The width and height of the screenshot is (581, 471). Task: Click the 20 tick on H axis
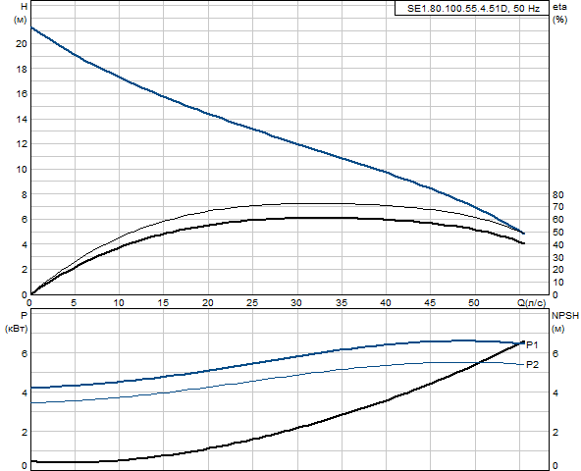tap(22, 44)
